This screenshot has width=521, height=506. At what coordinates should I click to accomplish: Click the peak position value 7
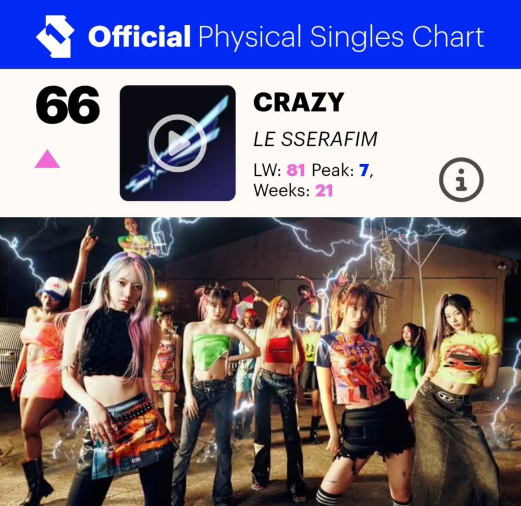point(364,171)
